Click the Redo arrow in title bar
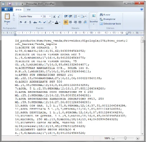 coord(19,4)
